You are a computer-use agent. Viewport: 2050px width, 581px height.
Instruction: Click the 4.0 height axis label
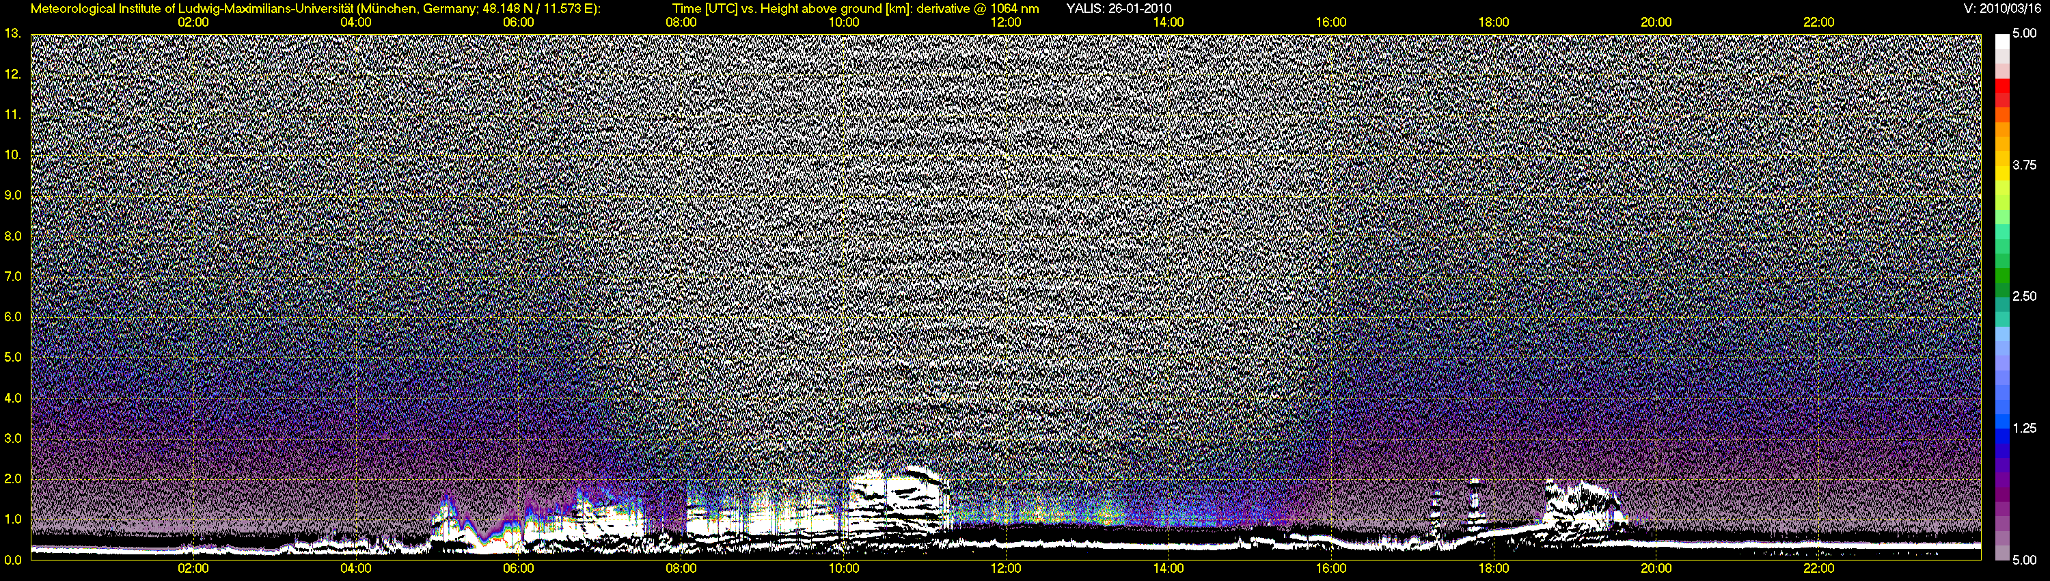click(x=13, y=398)
